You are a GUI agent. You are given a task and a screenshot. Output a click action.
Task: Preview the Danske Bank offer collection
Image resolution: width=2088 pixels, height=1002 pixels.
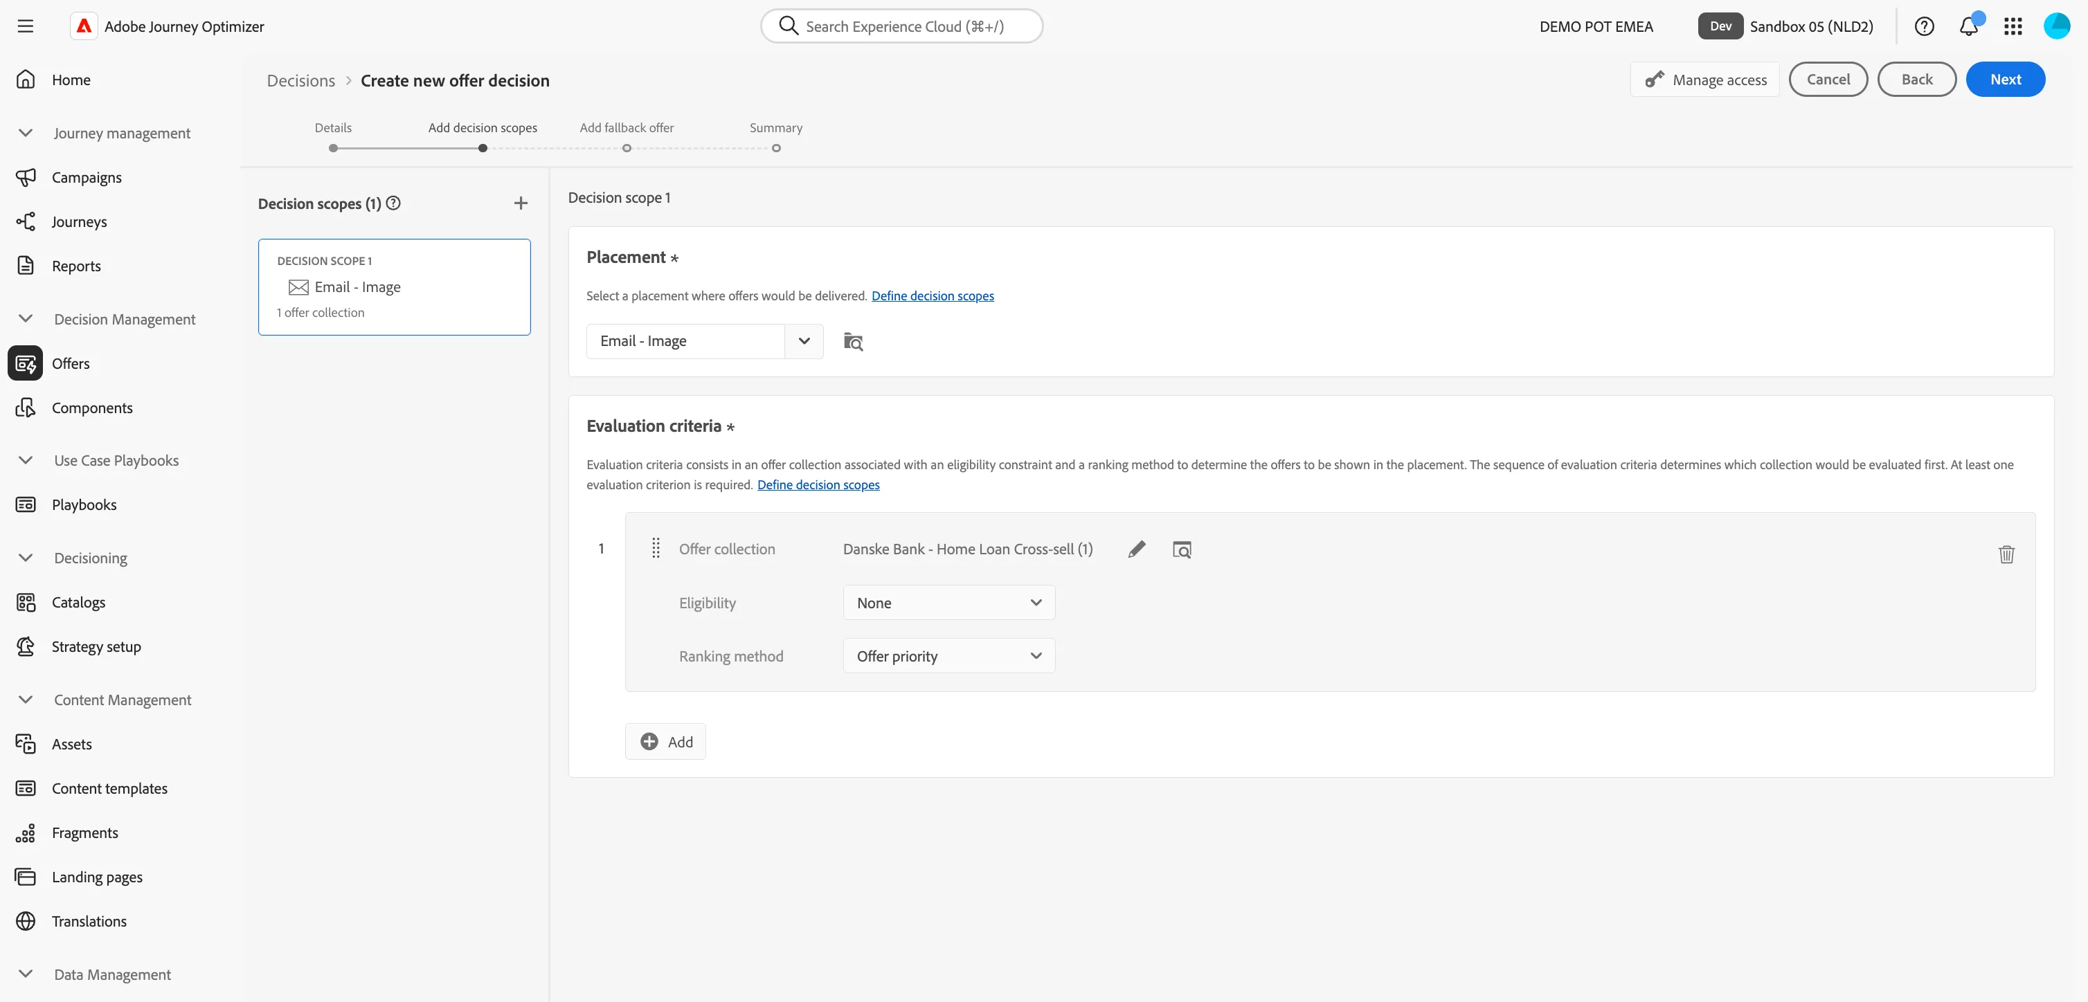tap(1182, 549)
